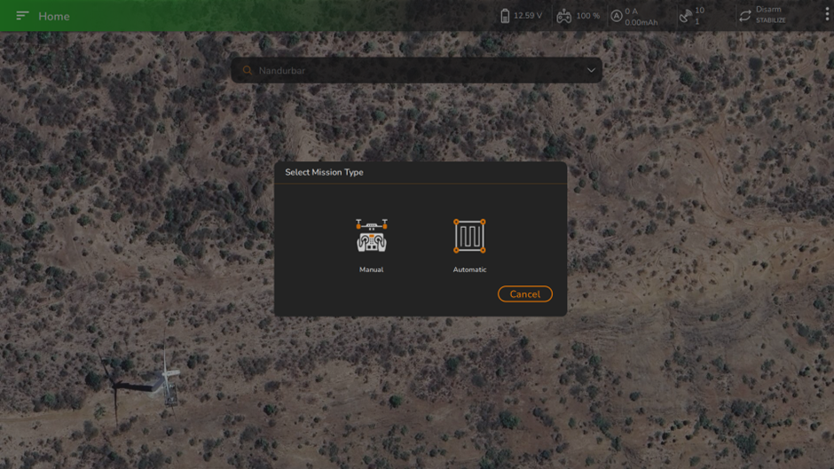Click the Disarm label in top bar
The image size is (834, 469).
[x=768, y=10]
